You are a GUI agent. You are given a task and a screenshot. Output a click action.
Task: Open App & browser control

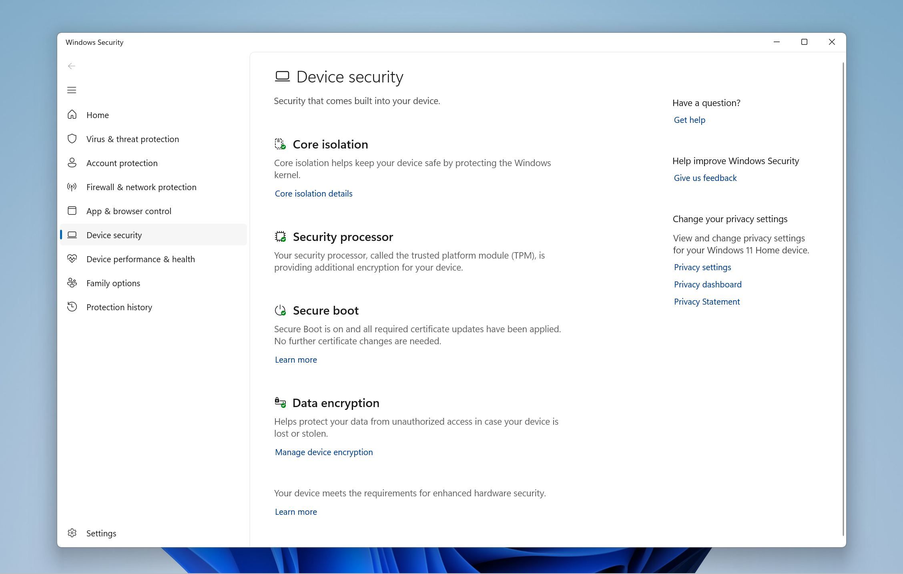(153, 211)
